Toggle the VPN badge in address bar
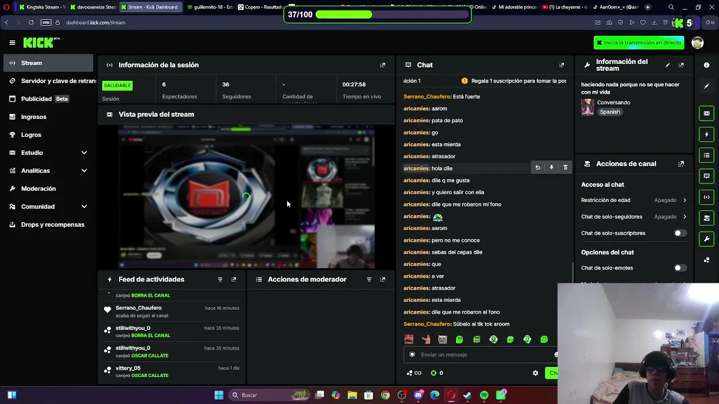Screen dimensions: 719x404 [46, 22]
